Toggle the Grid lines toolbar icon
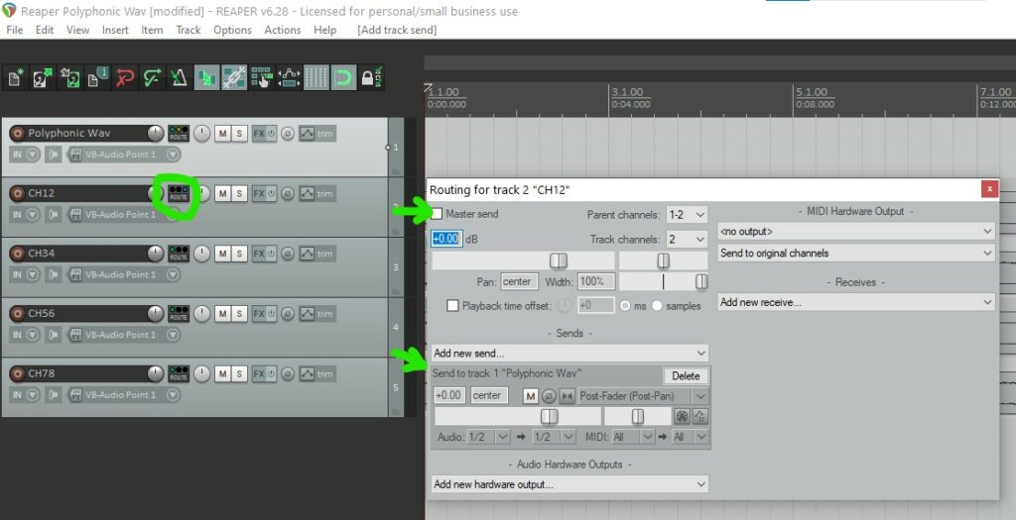This screenshot has width=1016, height=520. (x=317, y=78)
